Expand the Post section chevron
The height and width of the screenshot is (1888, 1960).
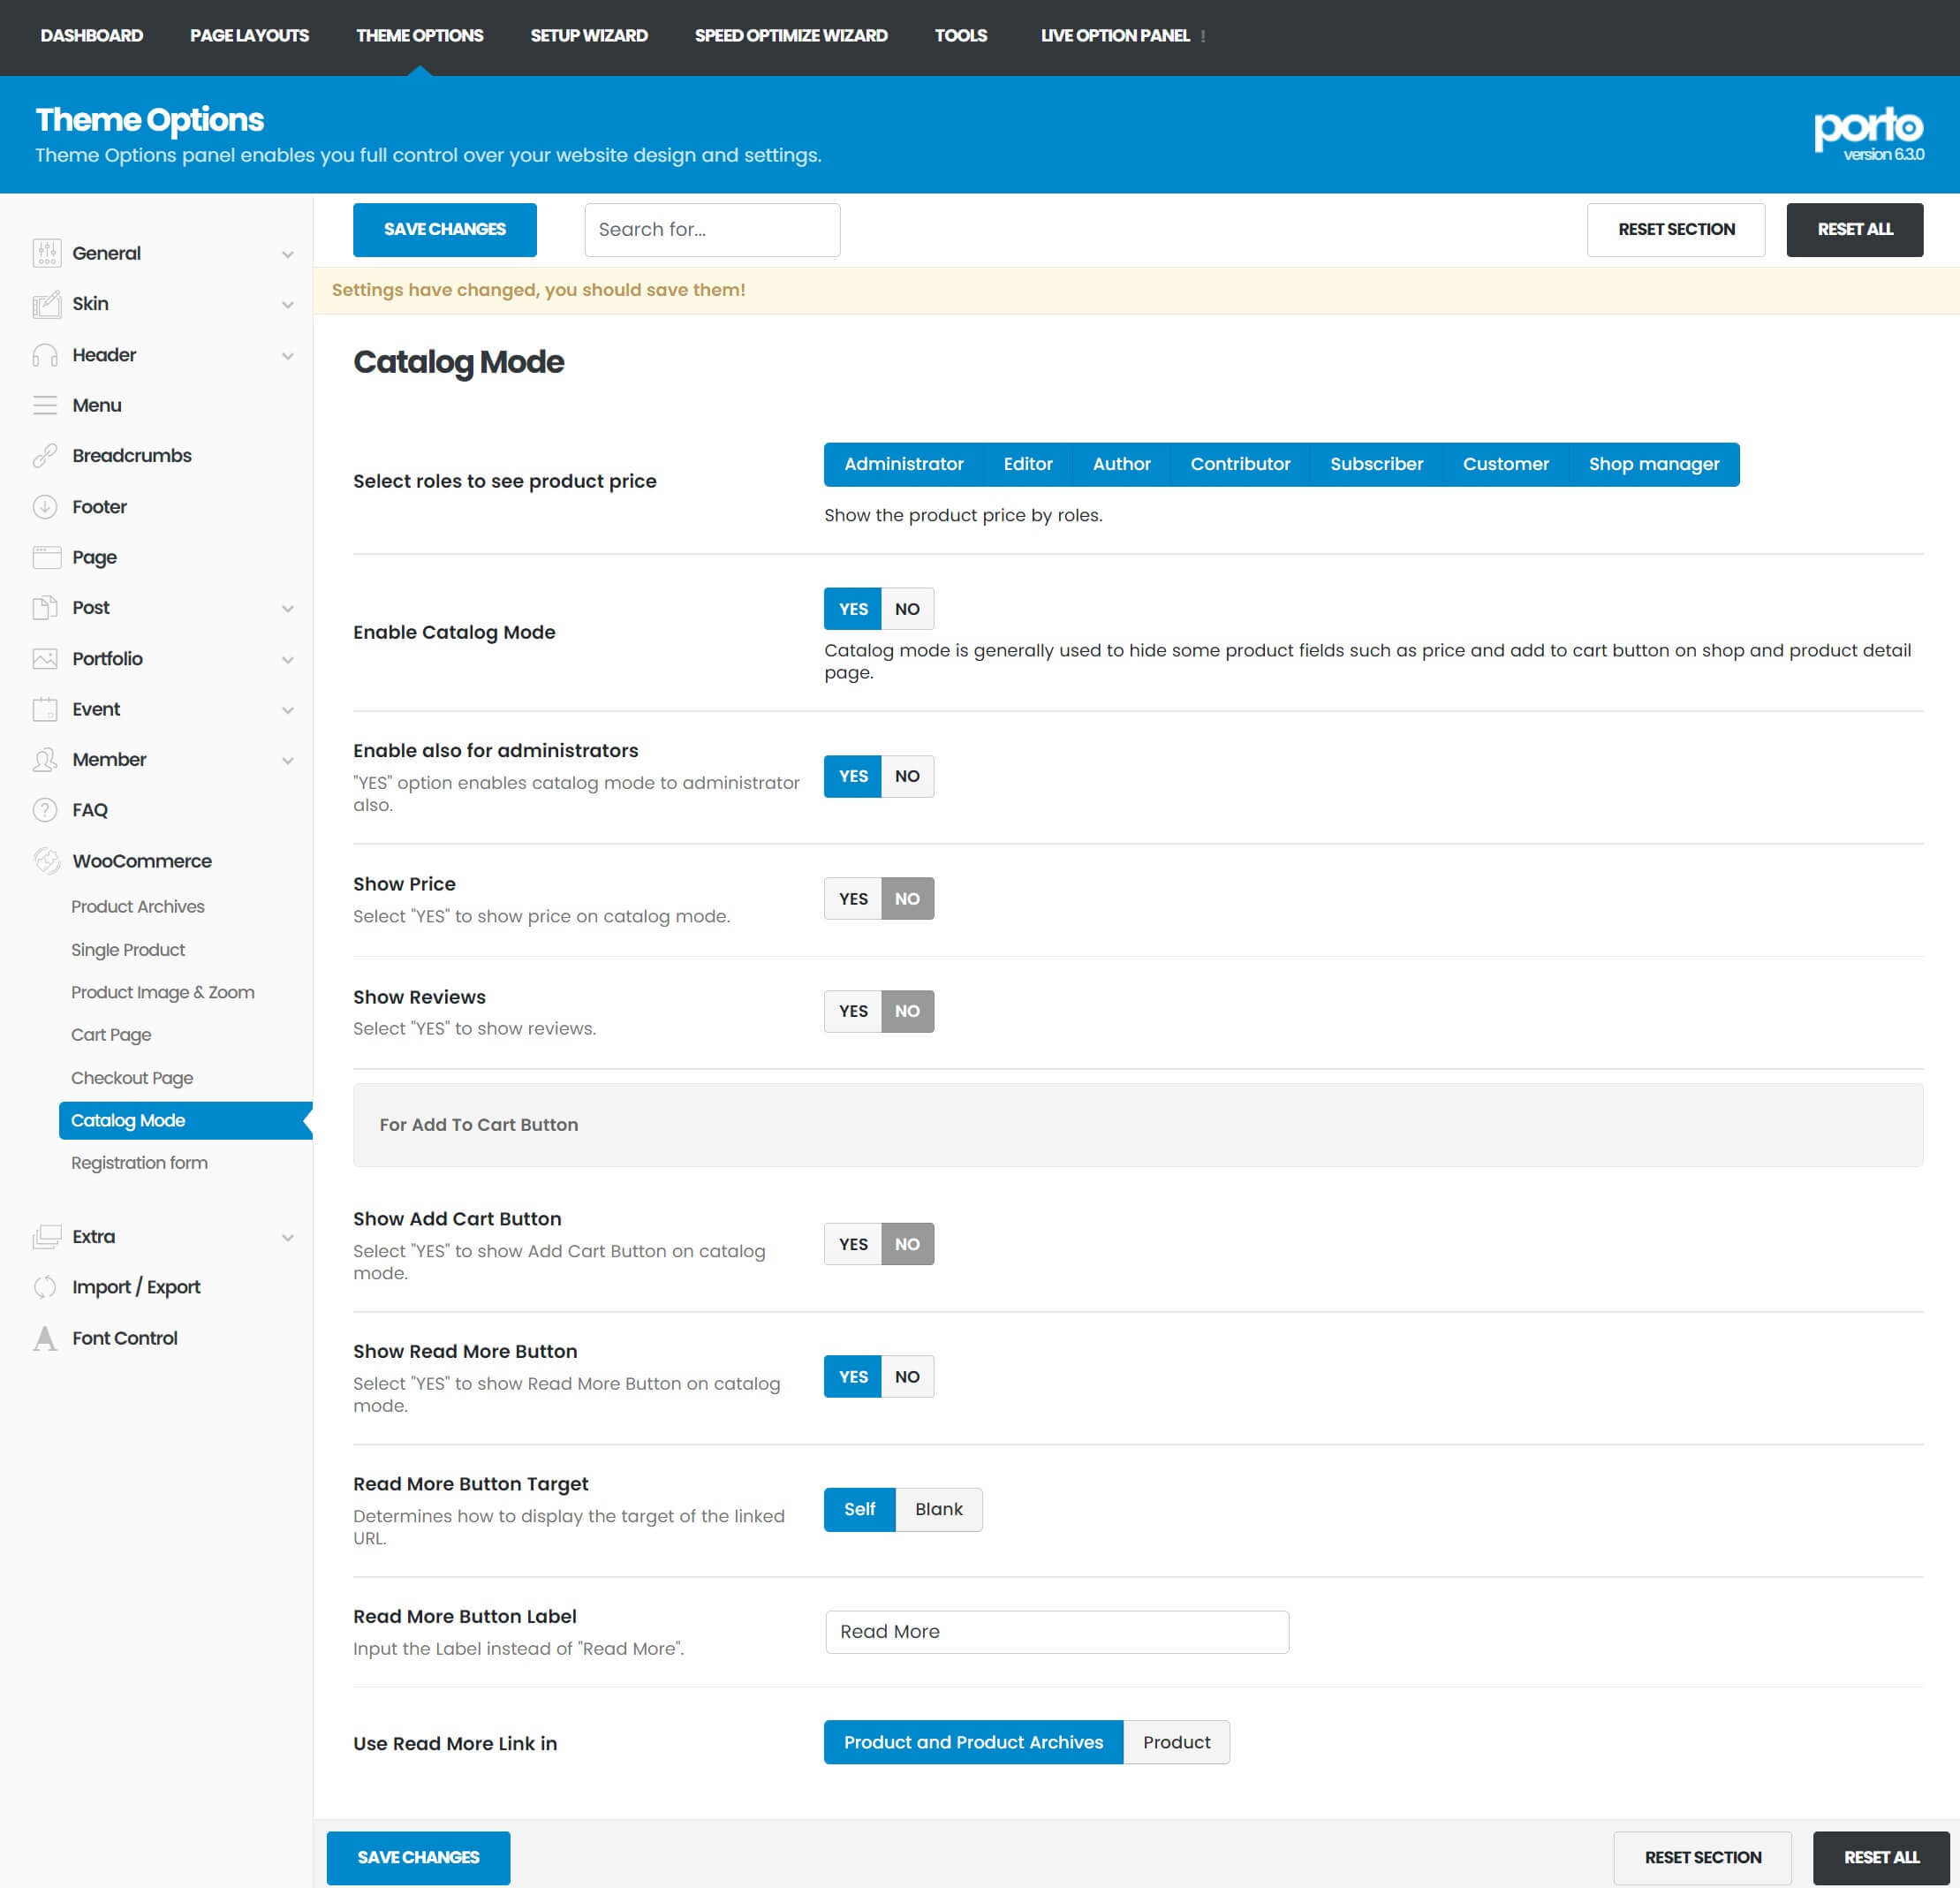288,608
